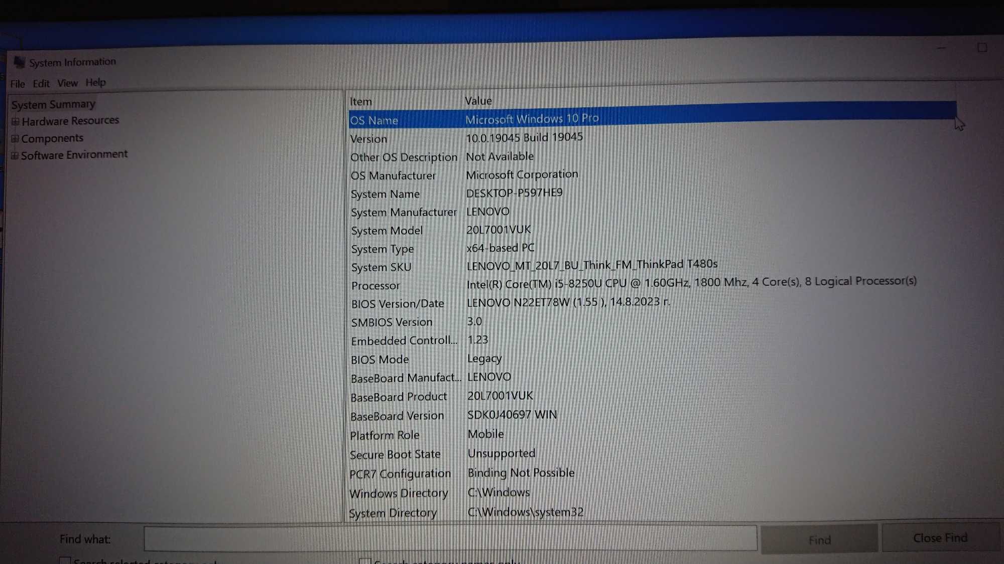
Task: Open the View menu
Action: [x=66, y=83]
